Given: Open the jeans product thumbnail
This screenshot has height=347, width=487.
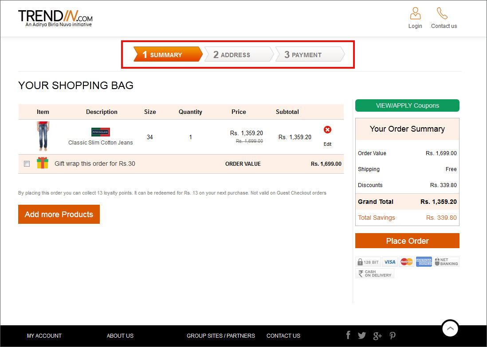Looking at the screenshot, I should coord(43,136).
